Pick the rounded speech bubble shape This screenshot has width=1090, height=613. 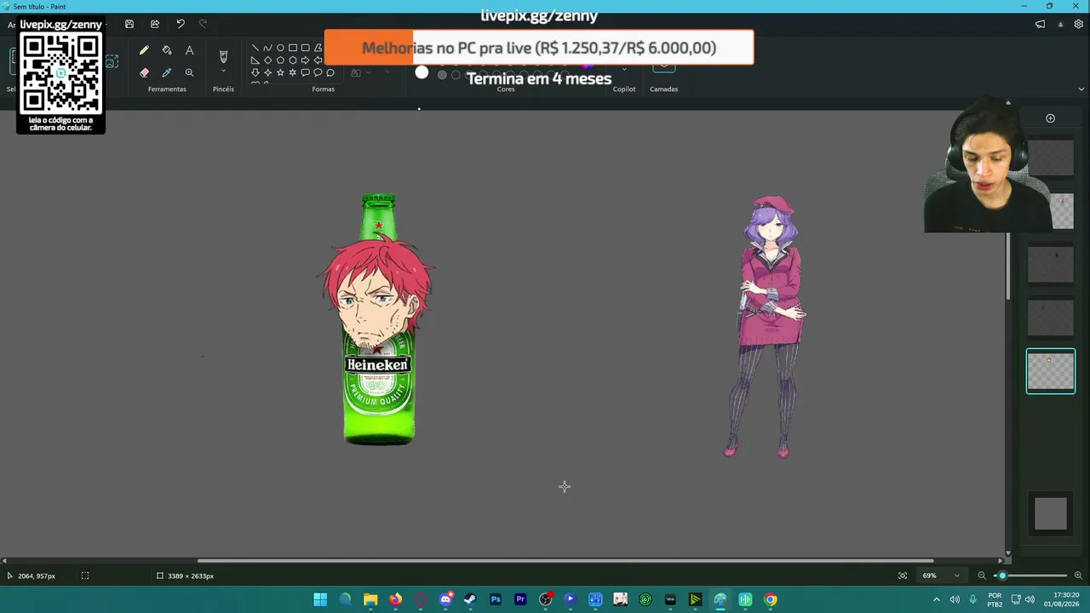pyautogui.click(x=305, y=72)
